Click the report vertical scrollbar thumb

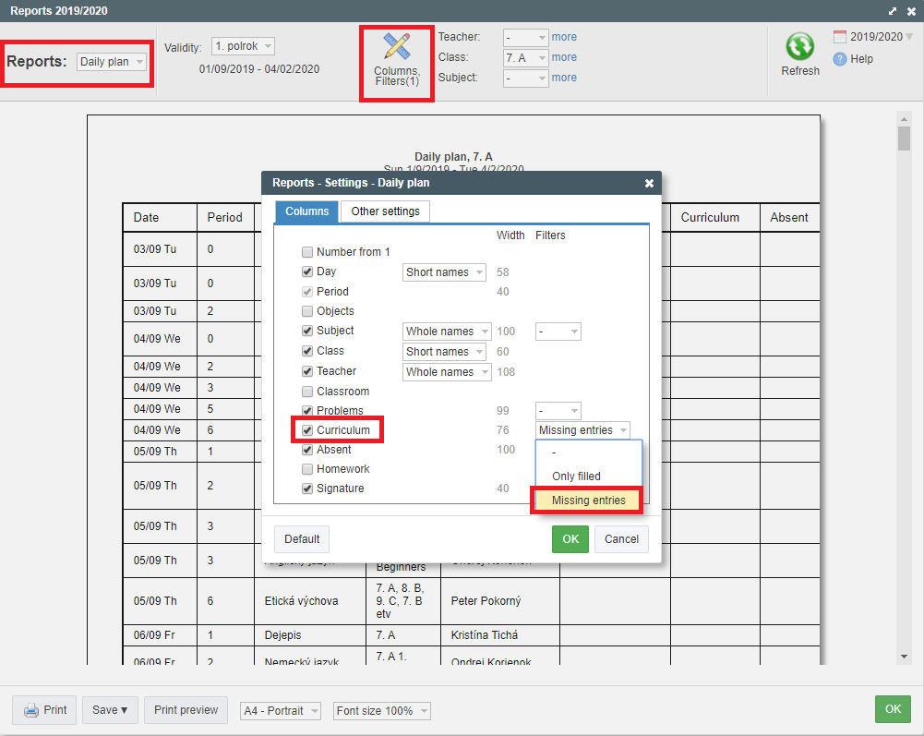point(904,138)
